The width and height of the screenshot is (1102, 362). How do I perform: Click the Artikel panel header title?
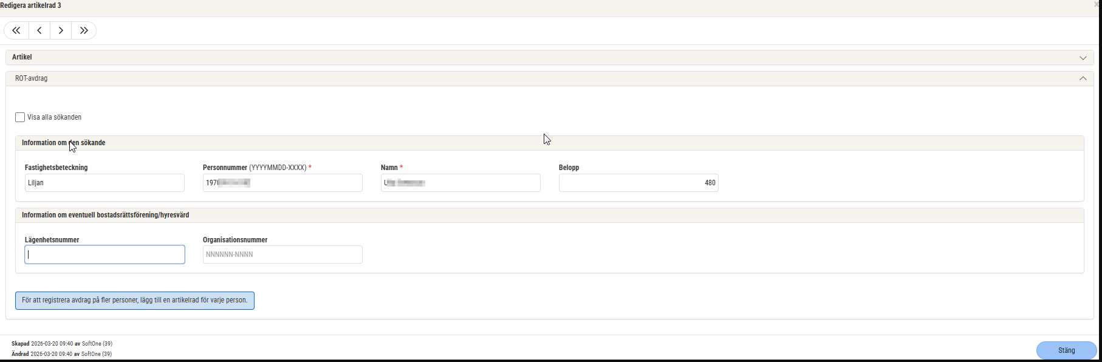(x=22, y=57)
